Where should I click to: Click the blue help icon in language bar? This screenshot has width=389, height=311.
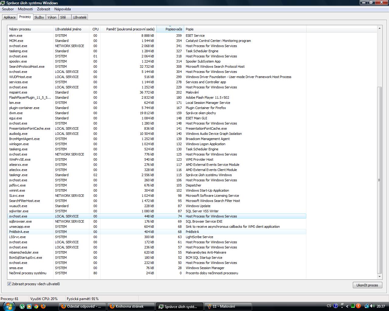(336, 306)
